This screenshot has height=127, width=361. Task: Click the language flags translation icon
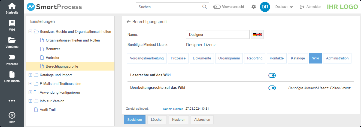(x=257, y=34)
